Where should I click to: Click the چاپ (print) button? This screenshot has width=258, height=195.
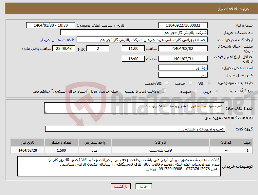coord(143,186)
